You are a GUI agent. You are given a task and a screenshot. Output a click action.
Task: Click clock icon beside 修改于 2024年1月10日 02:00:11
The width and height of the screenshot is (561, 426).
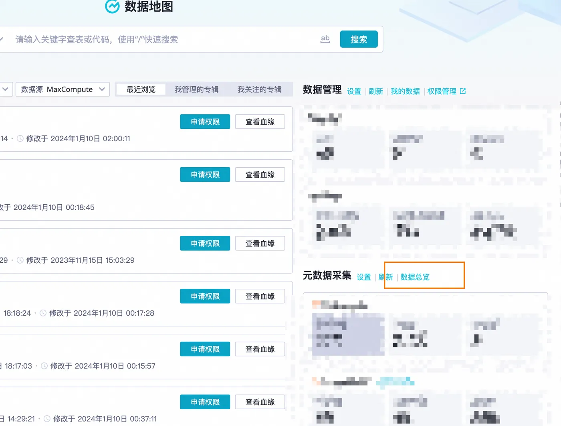click(x=20, y=138)
